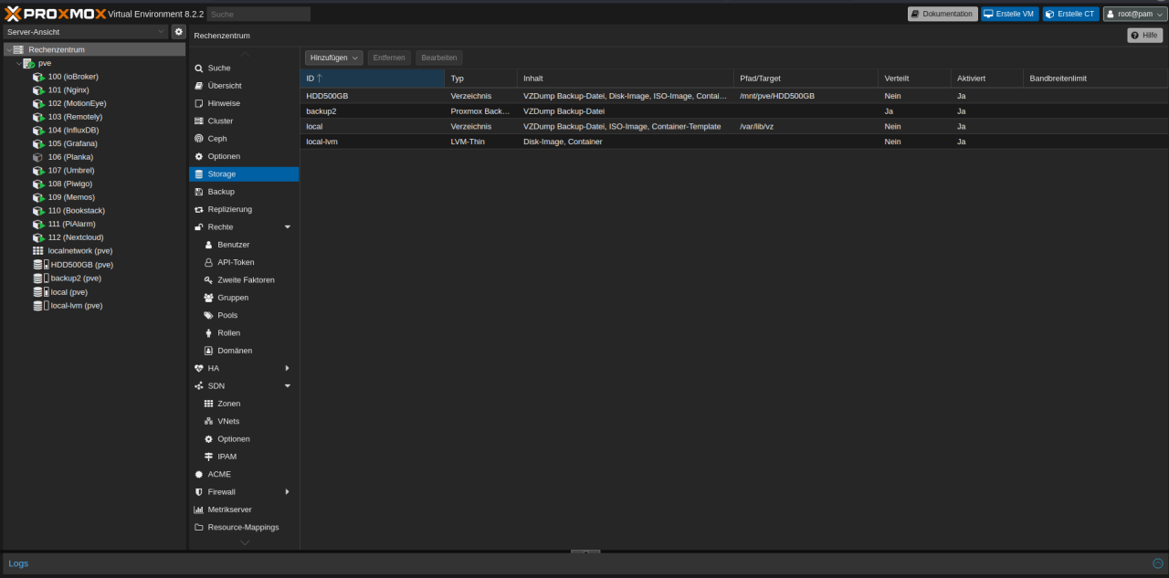Expand the HA menu section

coord(287,368)
